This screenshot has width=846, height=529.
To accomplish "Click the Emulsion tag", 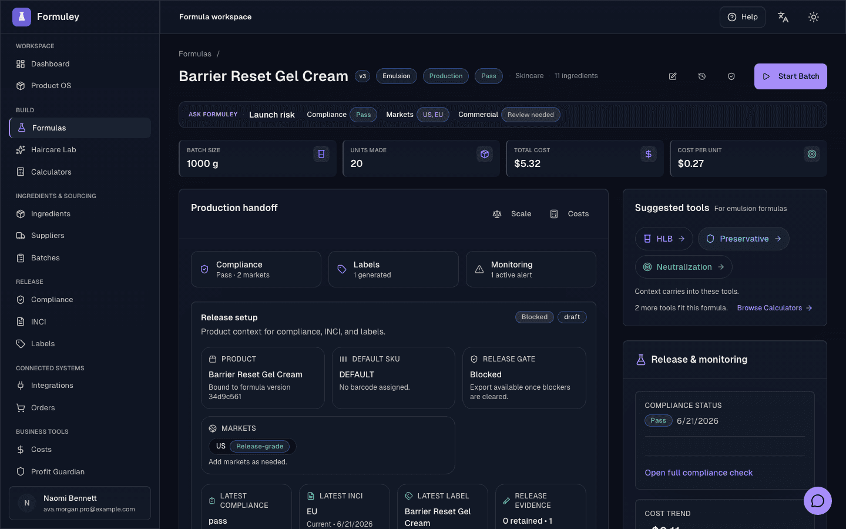I will (x=397, y=76).
